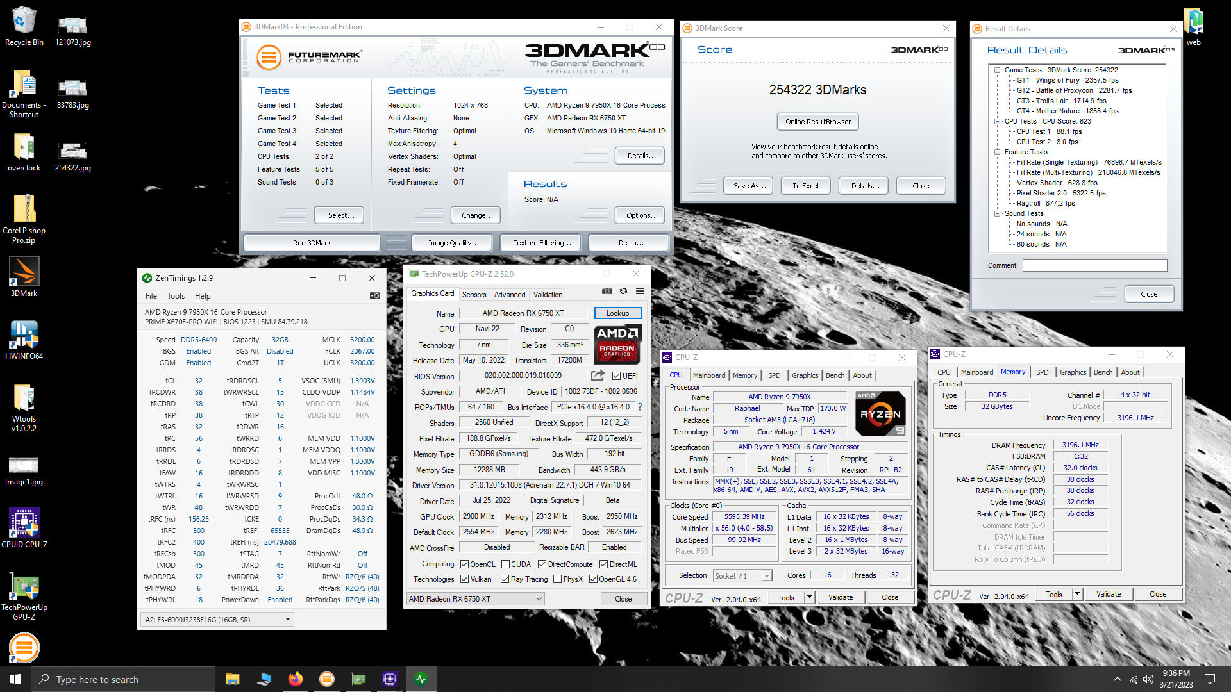1231x692 pixels.
Task: Launch HWiNFO64 desktop shortcut
Action: click(x=24, y=340)
